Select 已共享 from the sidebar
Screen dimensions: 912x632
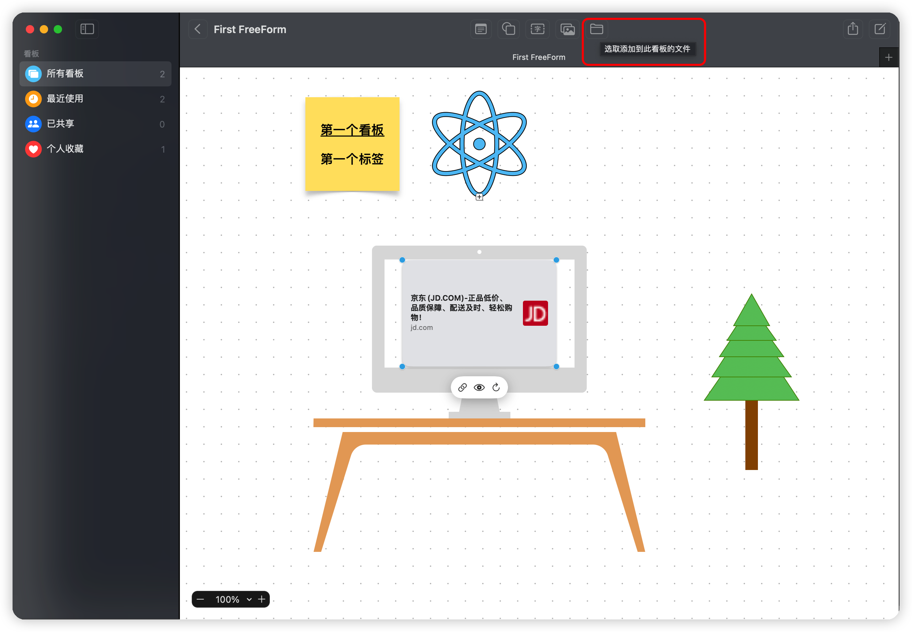61,124
